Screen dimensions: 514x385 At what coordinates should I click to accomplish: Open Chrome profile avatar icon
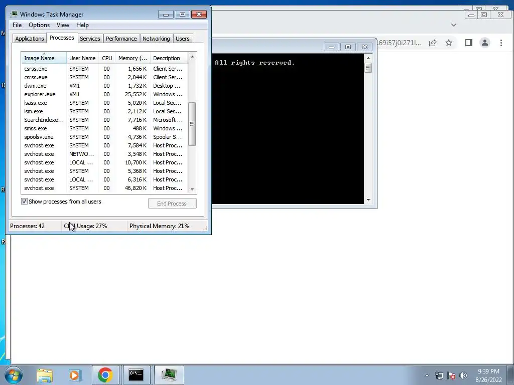pos(485,43)
